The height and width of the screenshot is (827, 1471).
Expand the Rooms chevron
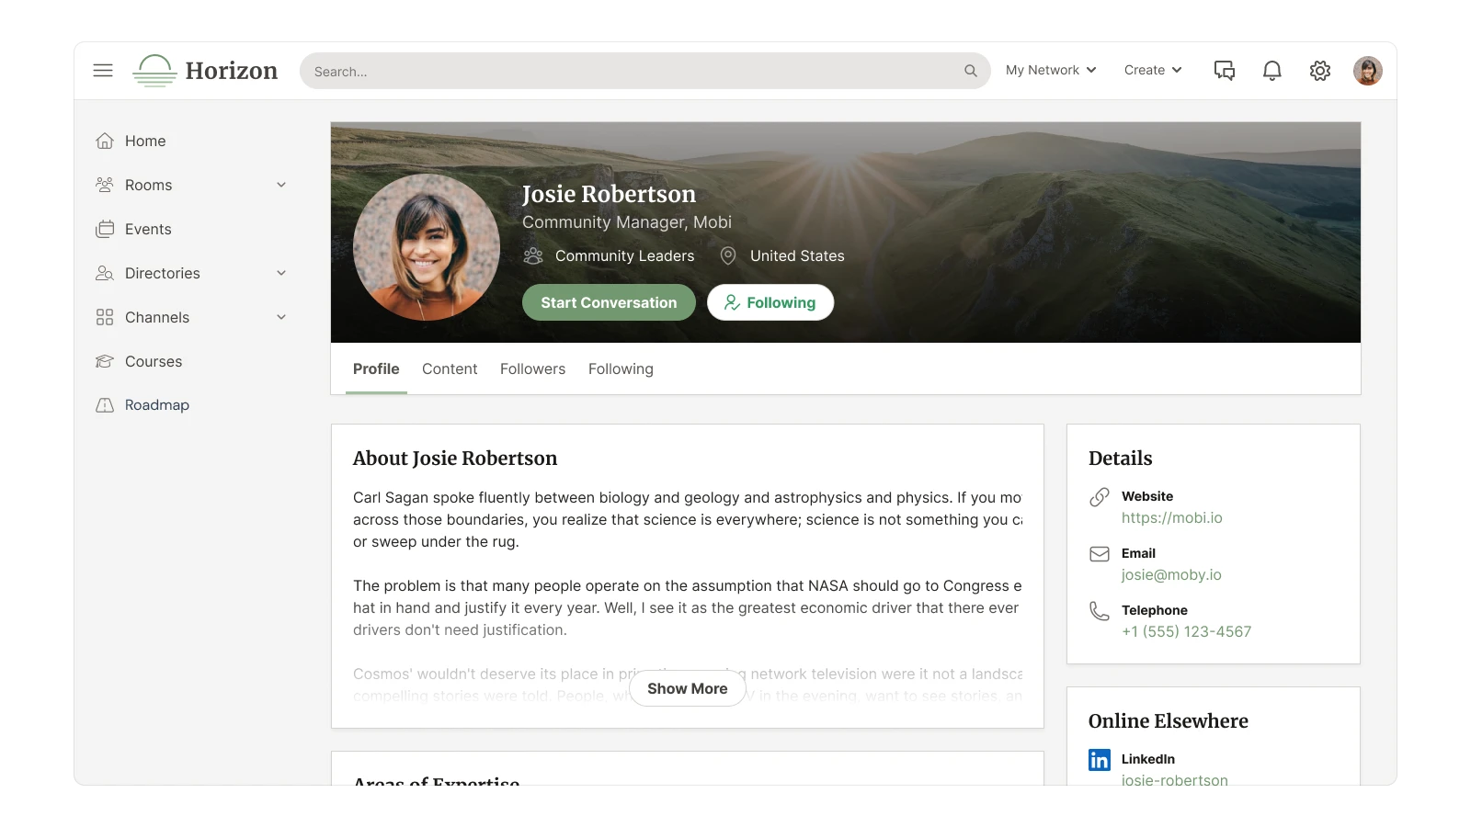(281, 185)
